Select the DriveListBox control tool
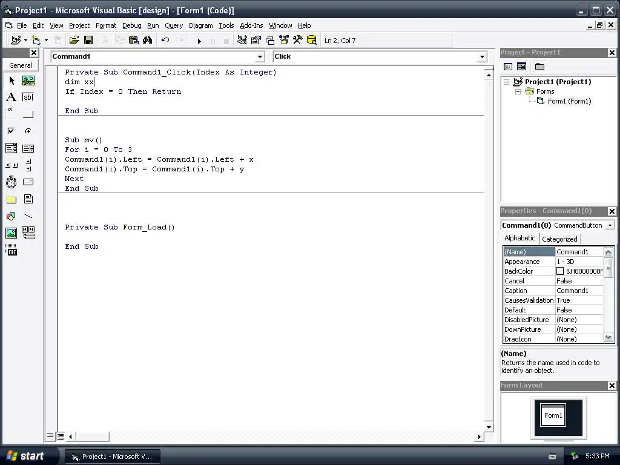The height and width of the screenshot is (465, 620). point(28,182)
